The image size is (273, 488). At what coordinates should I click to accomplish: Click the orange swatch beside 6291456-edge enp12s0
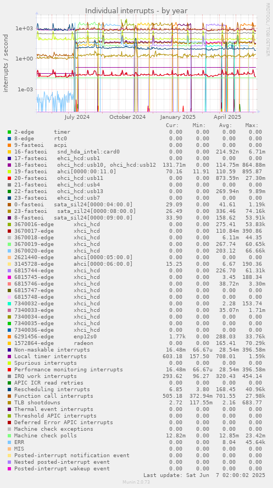9,337
